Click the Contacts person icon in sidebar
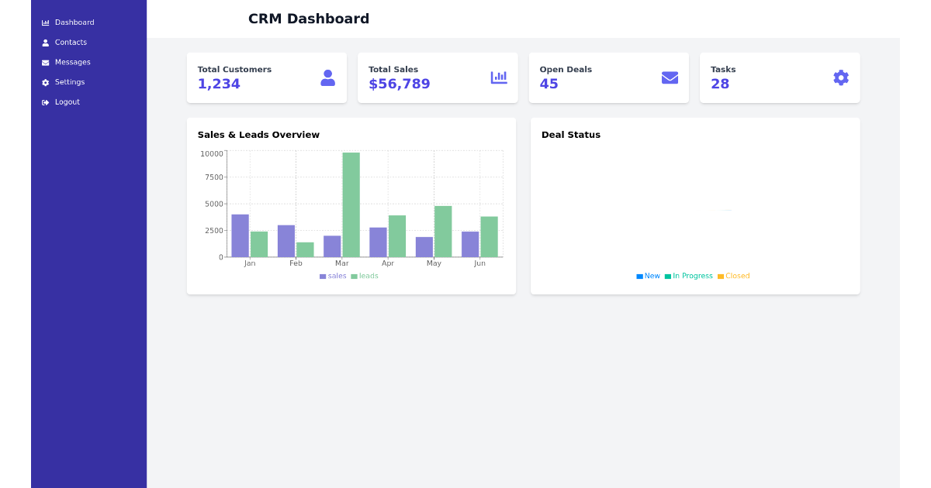The height and width of the screenshot is (488, 931). 45,43
